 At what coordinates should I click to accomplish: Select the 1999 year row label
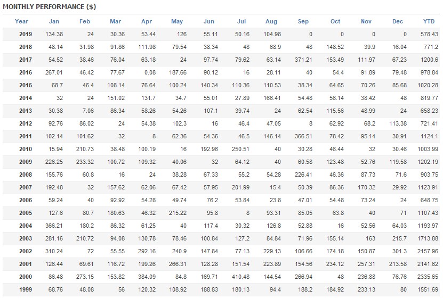(25, 289)
